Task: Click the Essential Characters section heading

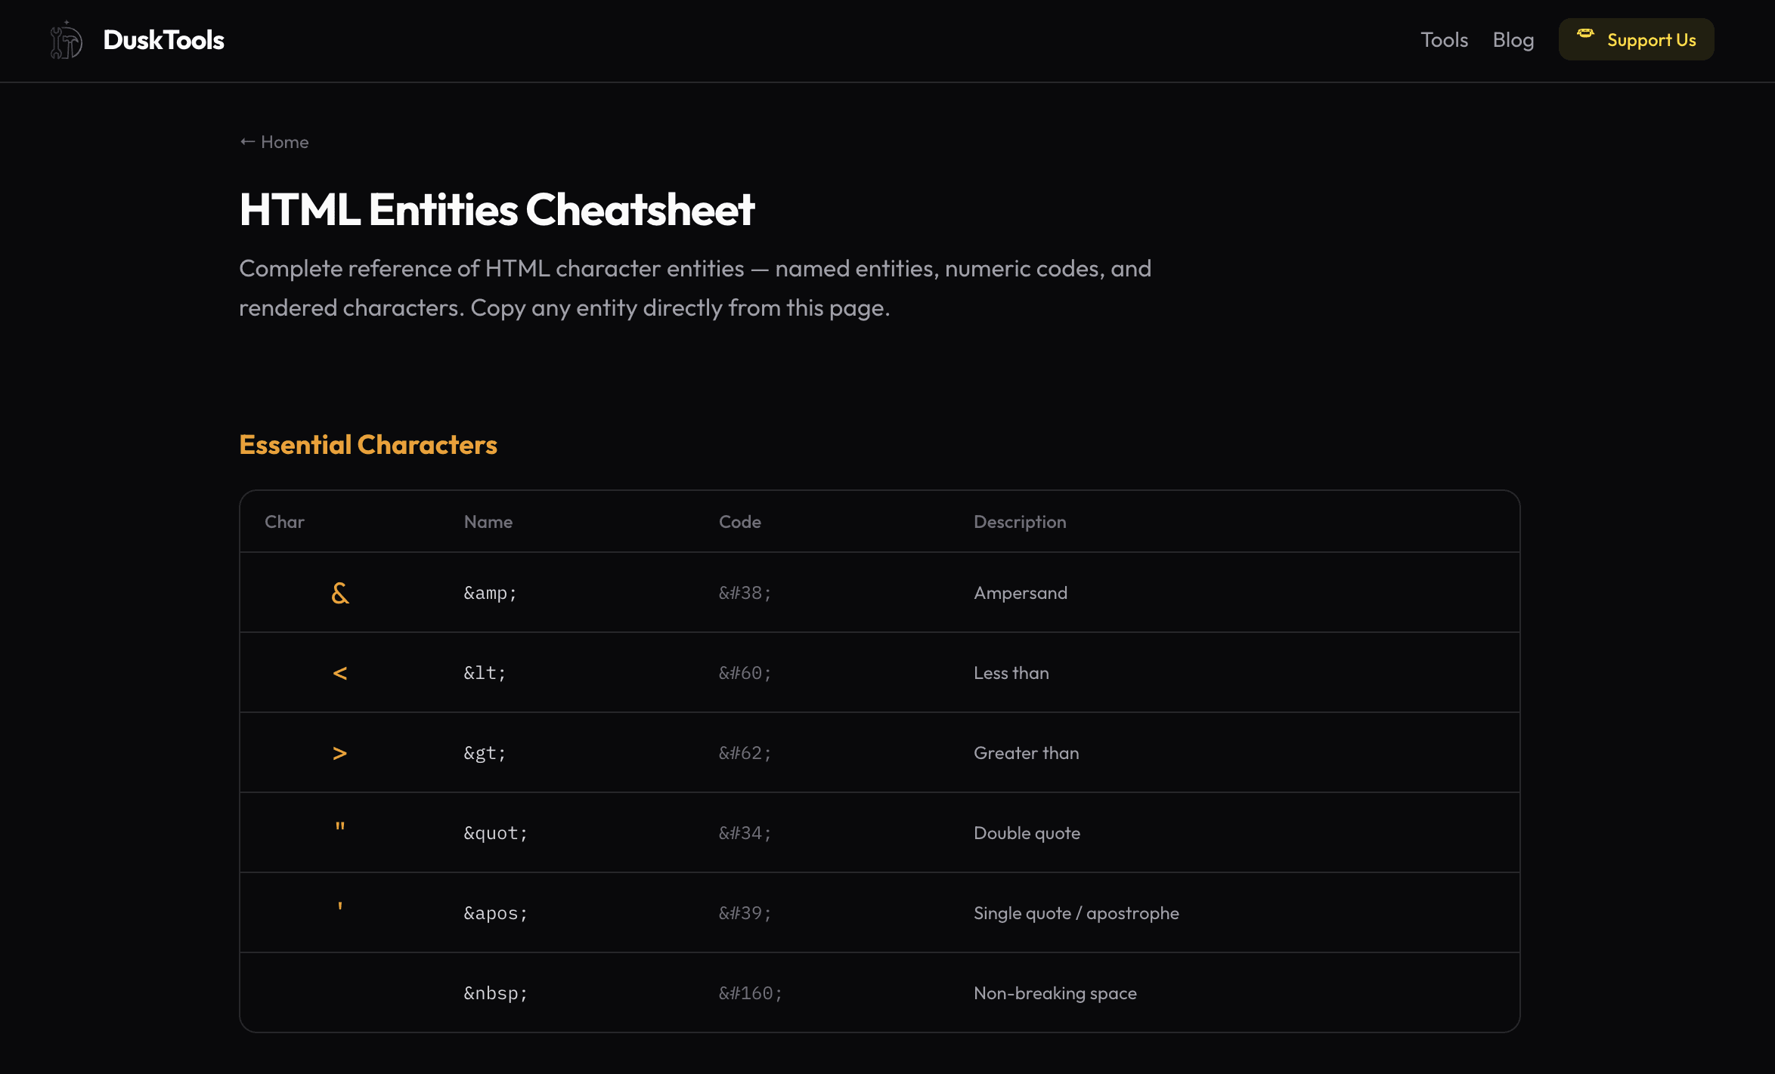Action: pyautogui.click(x=368, y=445)
